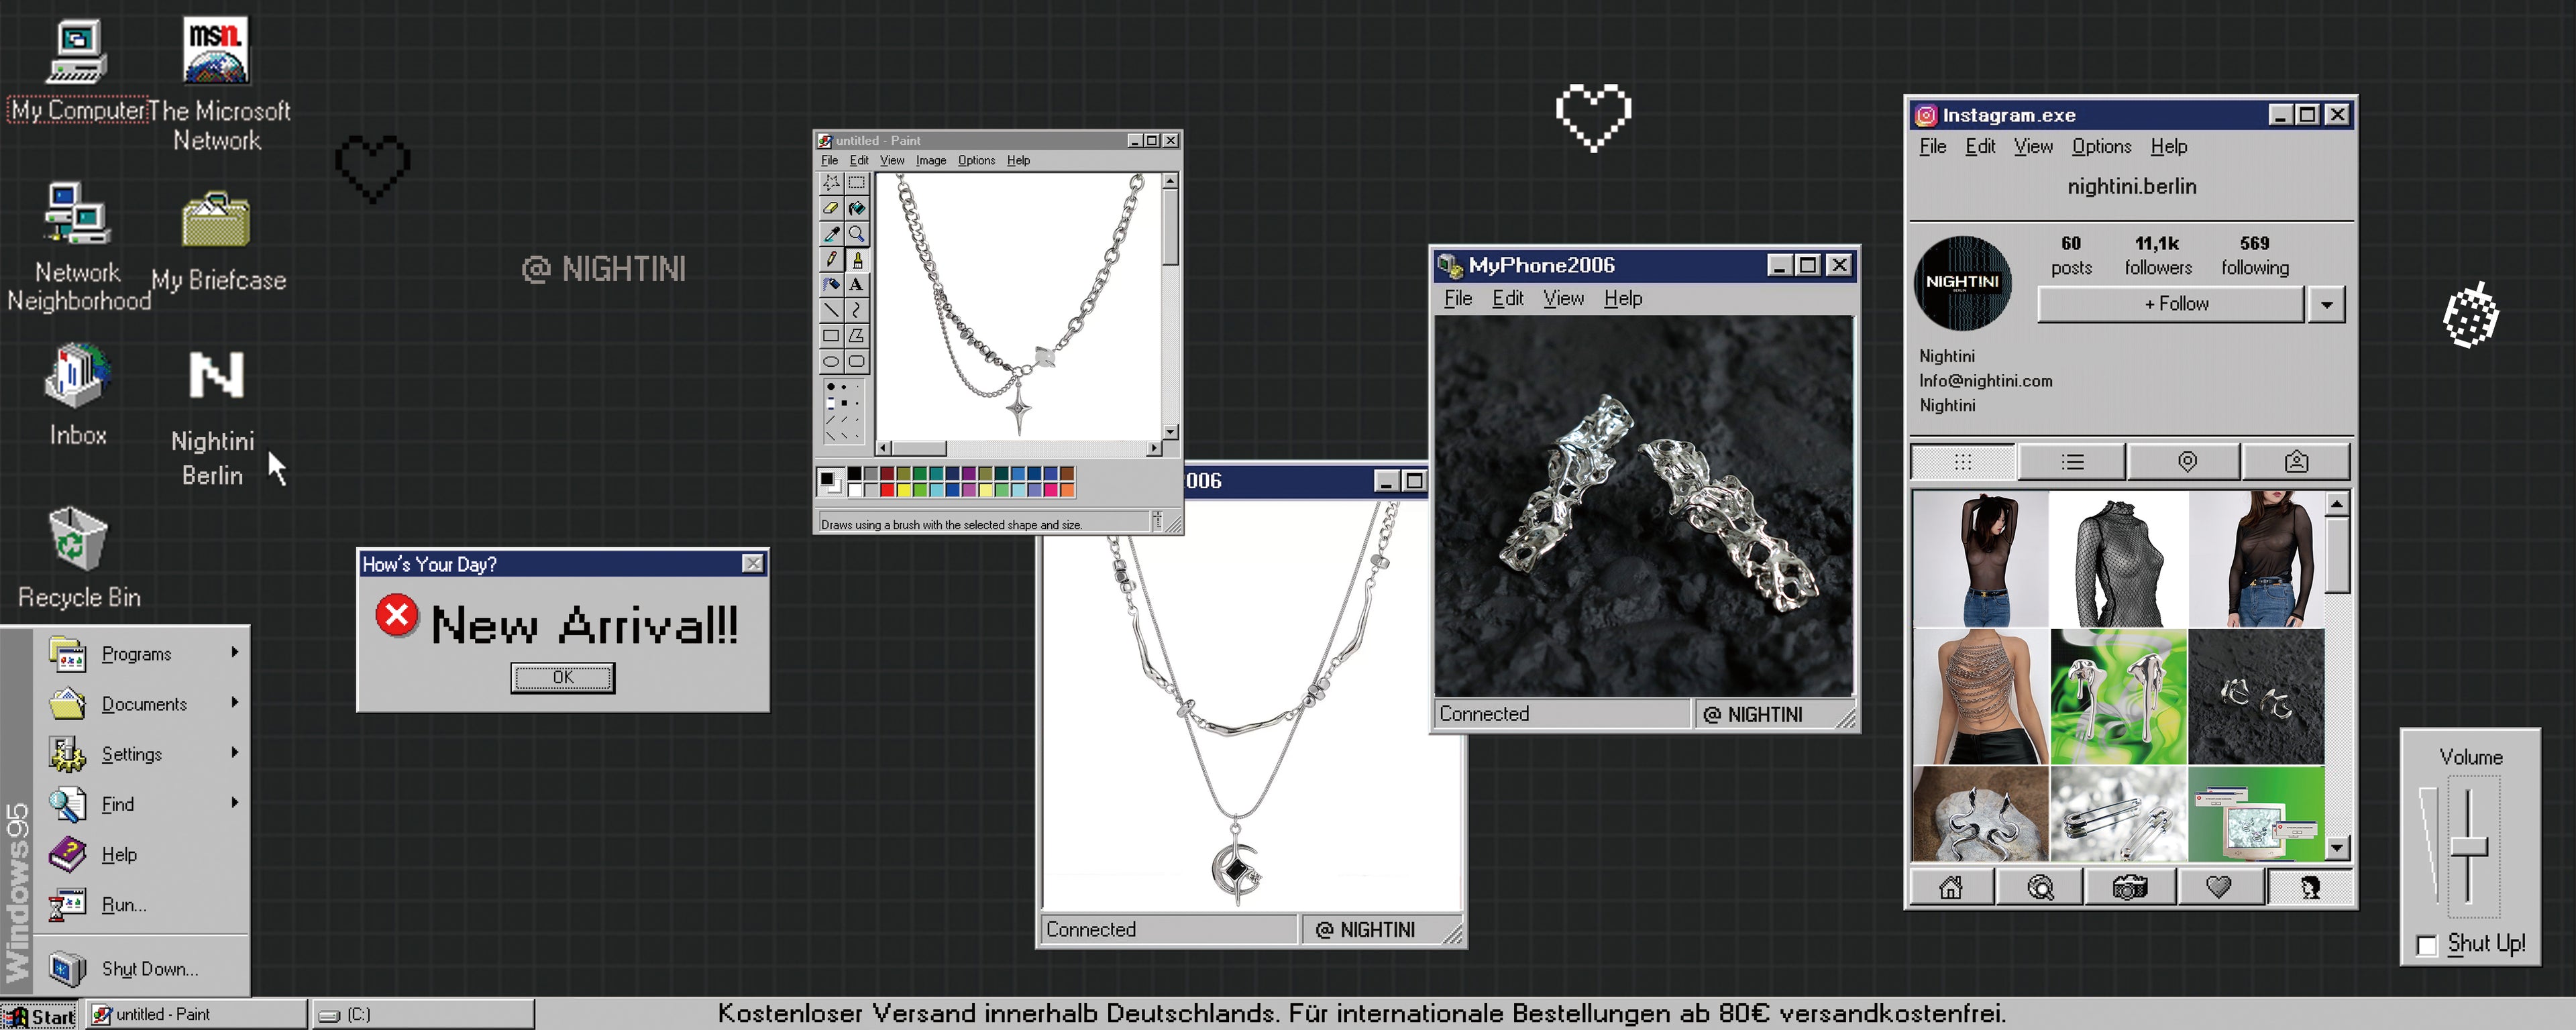Viewport: 2576px width, 1030px height.
Task: Choose the Magnifier tool in Paint
Action: (857, 234)
